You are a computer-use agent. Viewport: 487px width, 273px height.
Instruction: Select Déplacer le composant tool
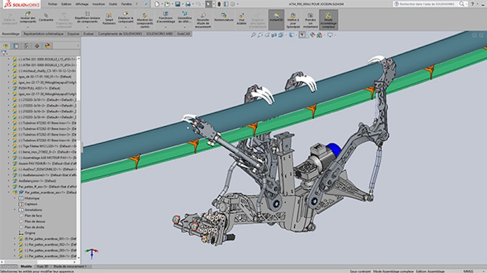[x=125, y=17]
